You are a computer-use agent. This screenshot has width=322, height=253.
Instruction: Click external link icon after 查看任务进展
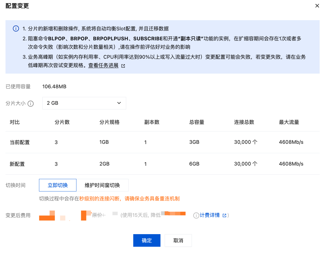(123, 66)
